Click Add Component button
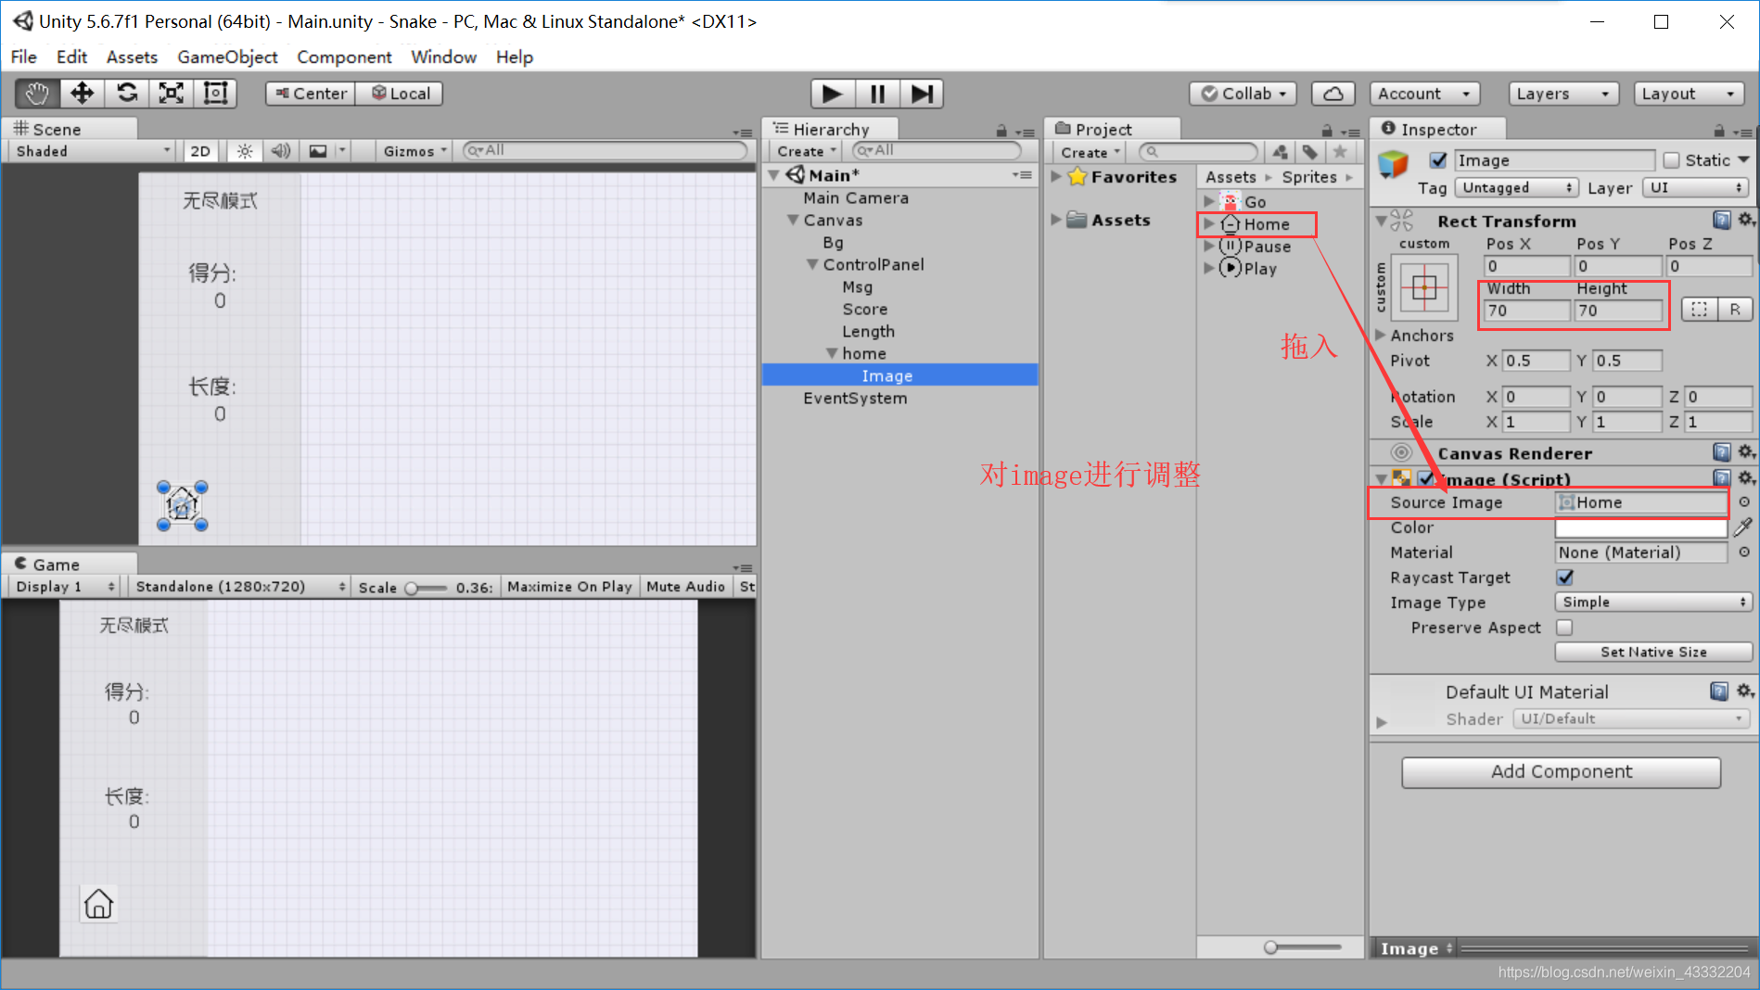Screen dimensions: 1760x990 1562,771
